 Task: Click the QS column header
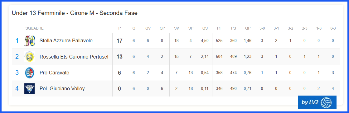tap(205, 28)
